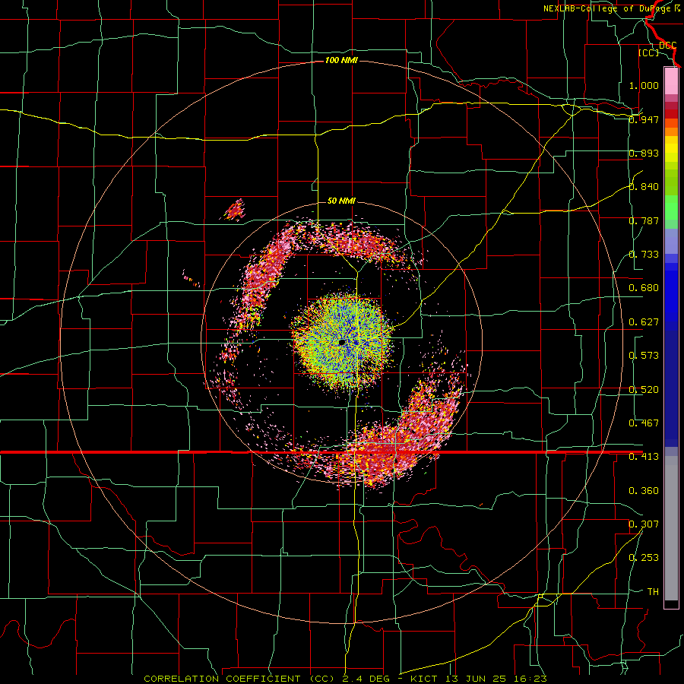The height and width of the screenshot is (684, 684).
Task: Click the 0.947 scale value
Action: (644, 119)
